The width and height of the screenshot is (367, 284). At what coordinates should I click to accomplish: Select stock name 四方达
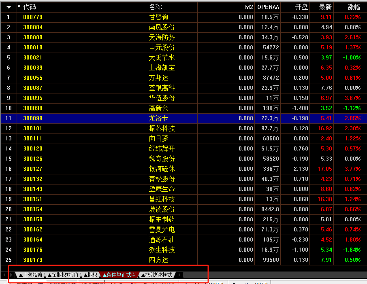pos(158,260)
